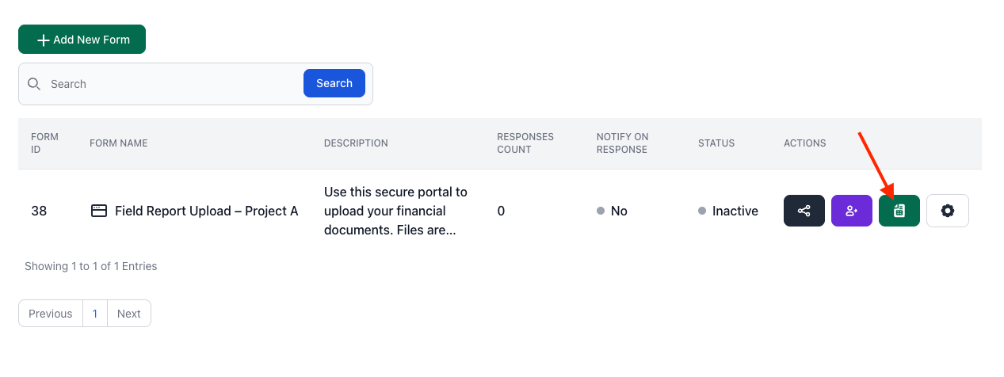Open Field Report Upload – Project A form name
The width and height of the screenshot is (1004, 377).
pos(206,211)
